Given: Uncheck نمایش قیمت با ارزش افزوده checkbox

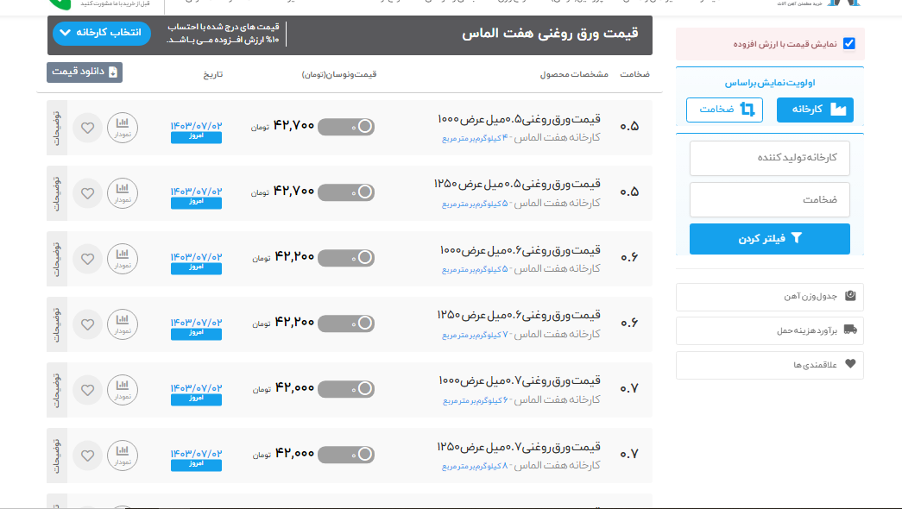Looking at the screenshot, I should click(848, 44).
